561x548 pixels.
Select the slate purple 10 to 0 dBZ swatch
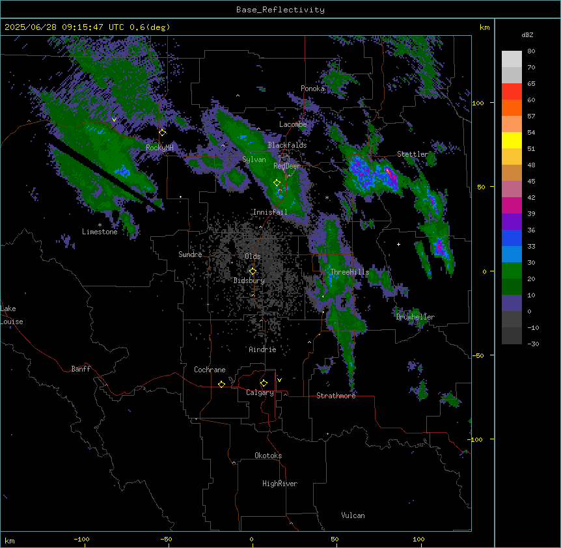point(512,303)
